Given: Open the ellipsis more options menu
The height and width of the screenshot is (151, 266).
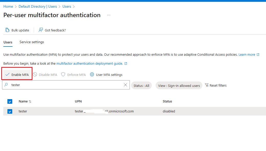Looking at the screenshot, I should [109, 15].
